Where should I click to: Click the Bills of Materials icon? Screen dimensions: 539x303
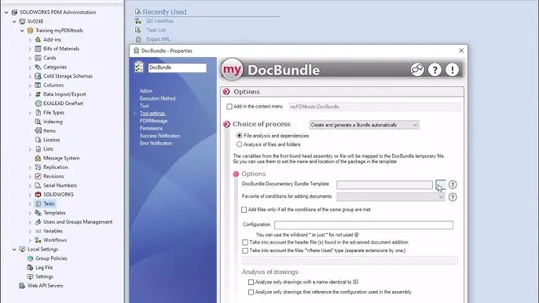[38, 49]
